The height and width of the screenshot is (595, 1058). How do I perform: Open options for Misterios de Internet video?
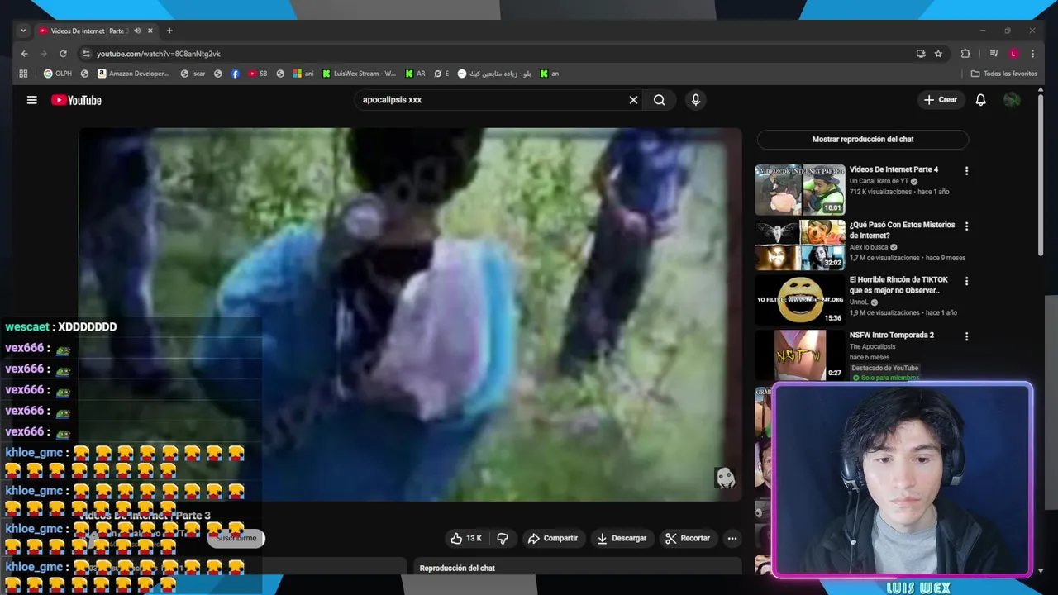coord(966,226)
